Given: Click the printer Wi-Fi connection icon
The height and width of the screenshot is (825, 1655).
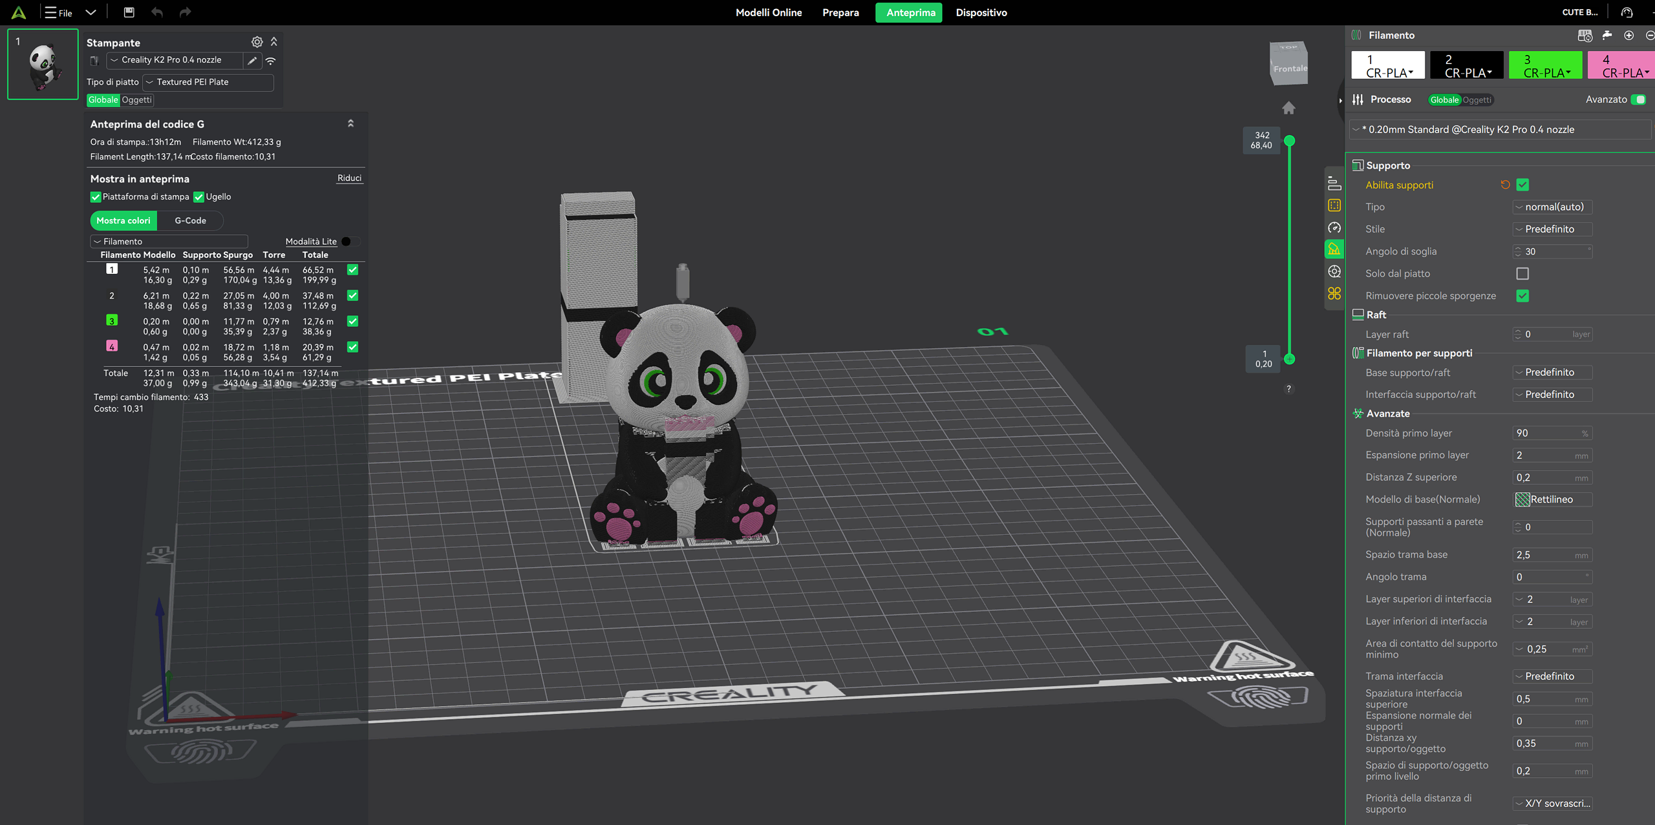Looking at the screenshot, I should click(271, 61).
